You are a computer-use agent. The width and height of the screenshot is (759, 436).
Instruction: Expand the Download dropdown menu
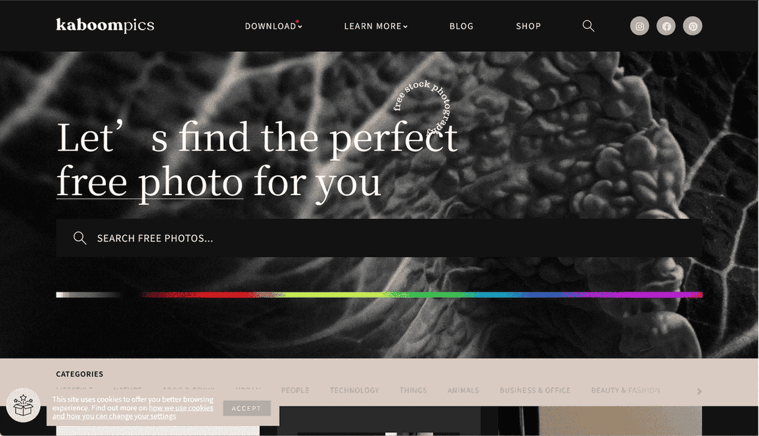(x=273, y=26)
